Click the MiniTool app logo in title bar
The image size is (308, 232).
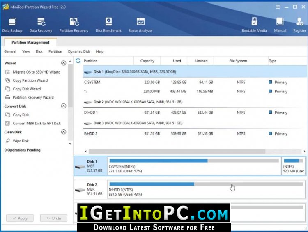pyautogui.click(x=6, y=7)
